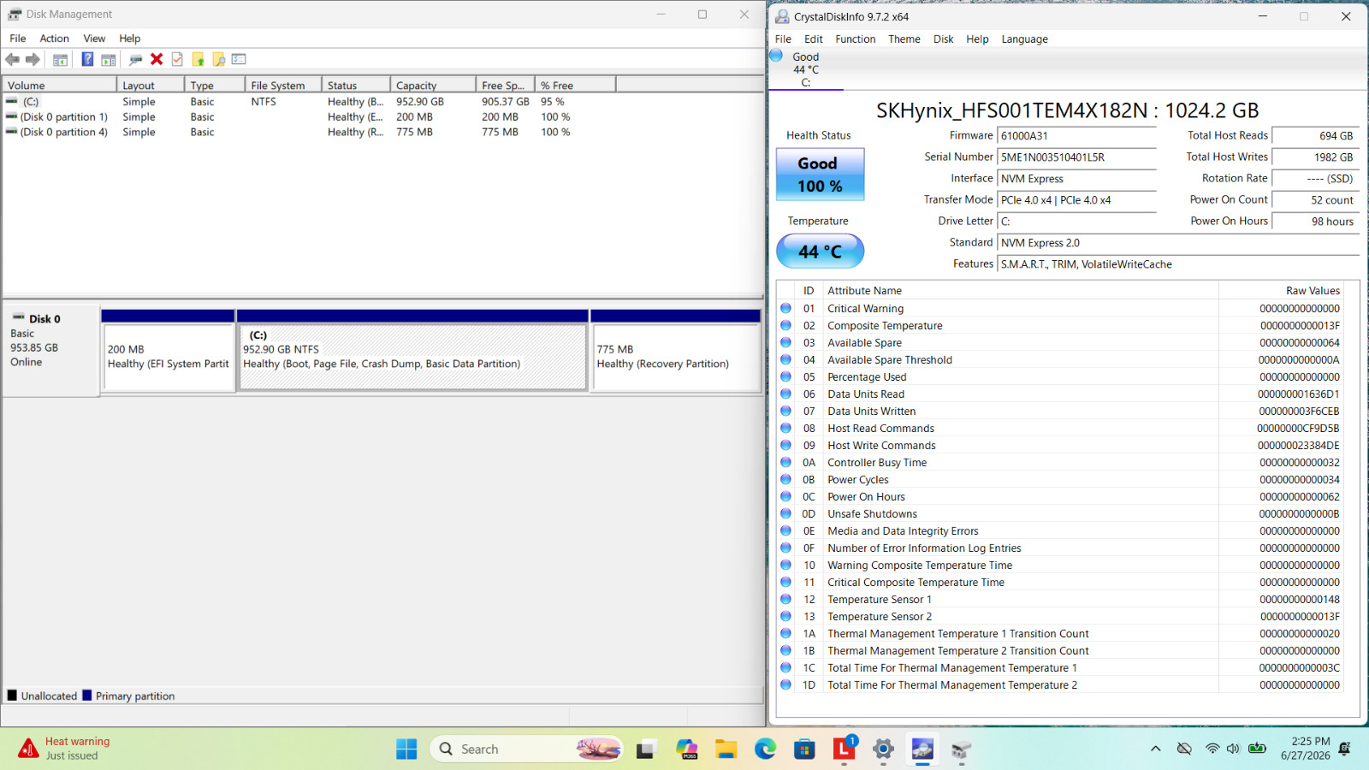Viewport: 1369px width, 770px height.
Task: Open Microsoft Store from the taskbar
Action: coord(804,749)
